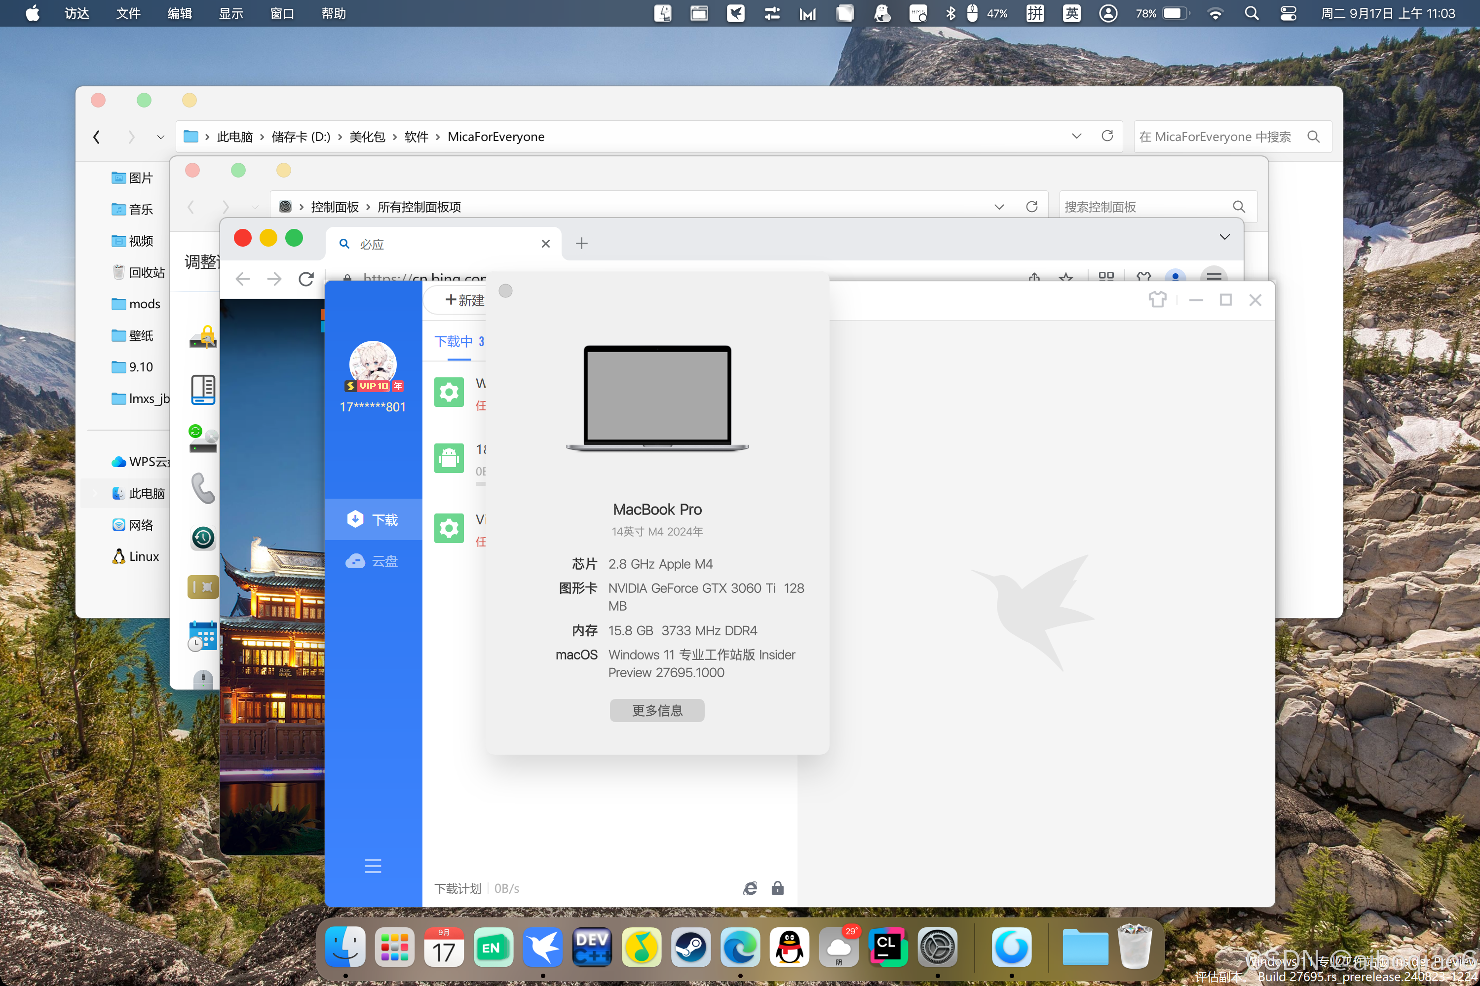
Task: Click the Apple logo menu
Action: (x=33, y=13)
